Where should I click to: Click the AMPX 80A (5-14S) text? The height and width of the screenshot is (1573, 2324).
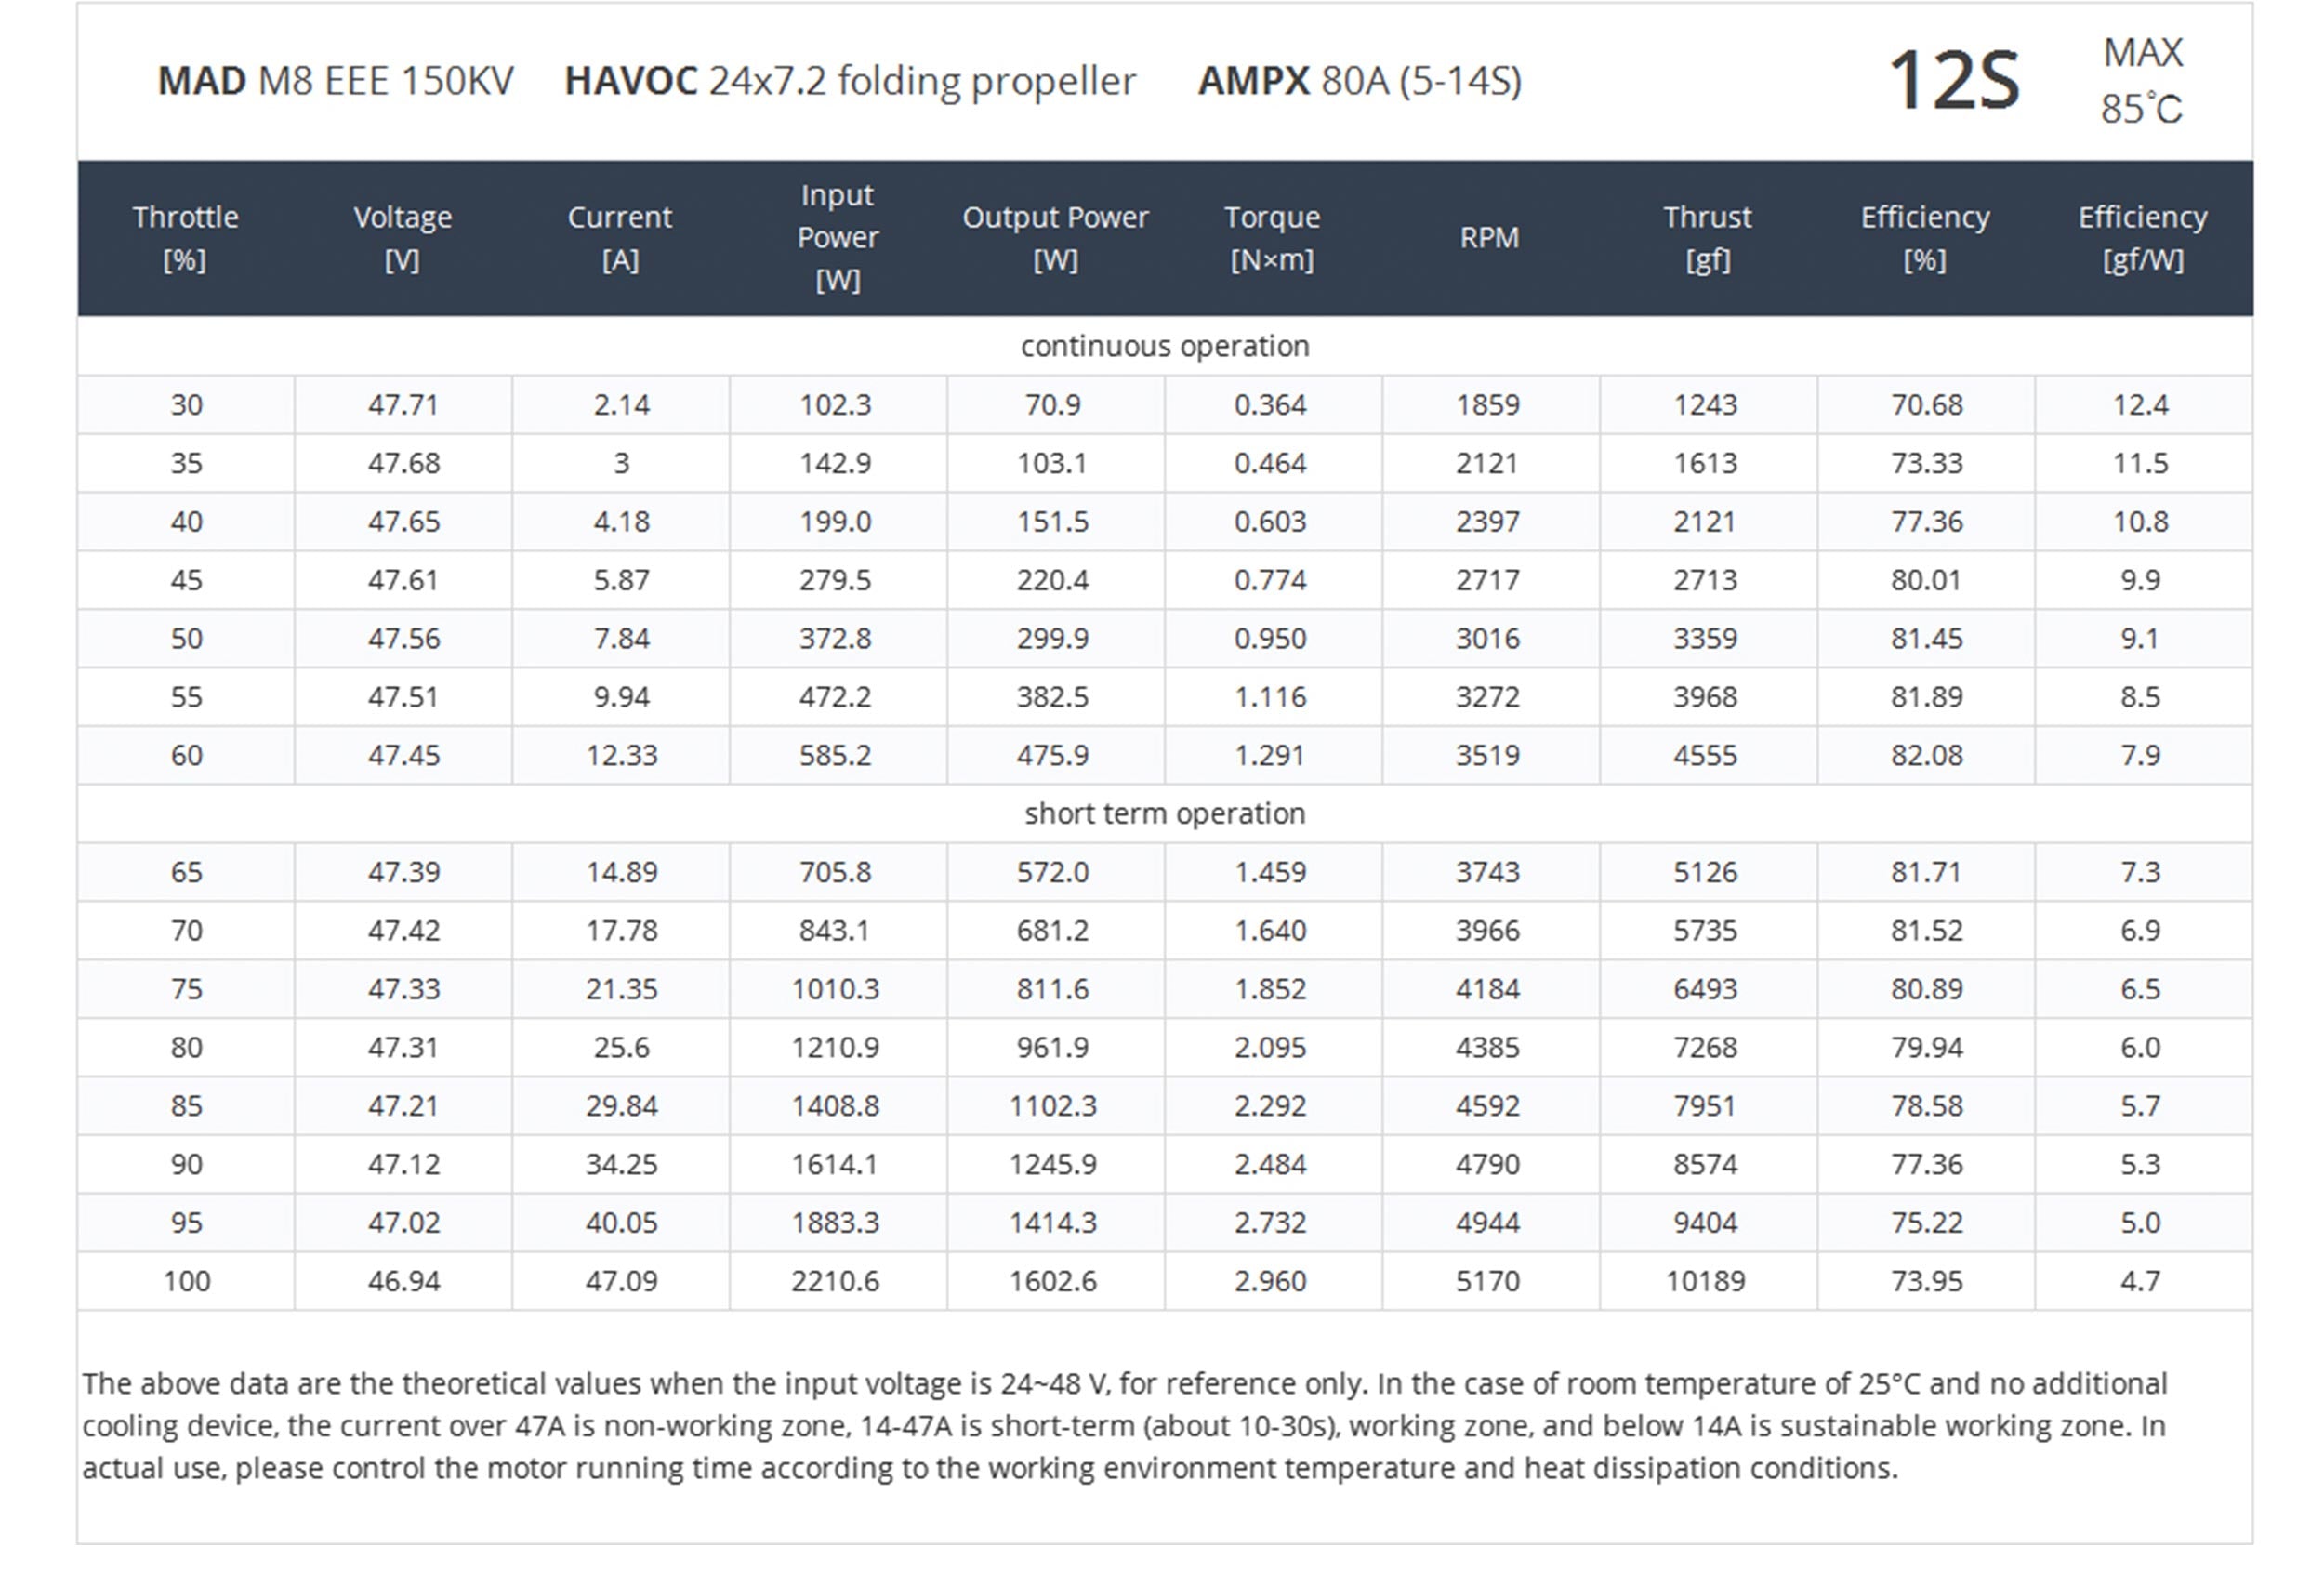click(x=1360, y=81)
